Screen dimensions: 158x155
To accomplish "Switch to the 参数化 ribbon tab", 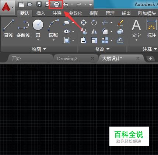I will [76, 13].
